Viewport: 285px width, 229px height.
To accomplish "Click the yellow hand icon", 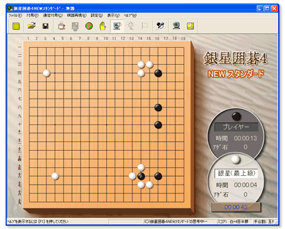I will coord(103,26).
